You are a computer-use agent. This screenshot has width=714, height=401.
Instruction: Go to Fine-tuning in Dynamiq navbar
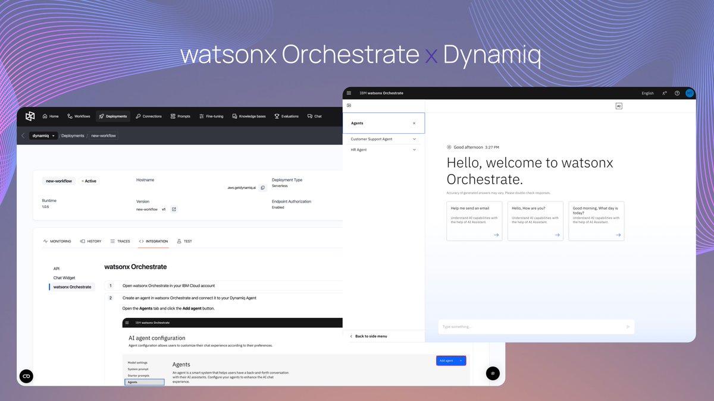pyautogui.click(x=211, y=116)
